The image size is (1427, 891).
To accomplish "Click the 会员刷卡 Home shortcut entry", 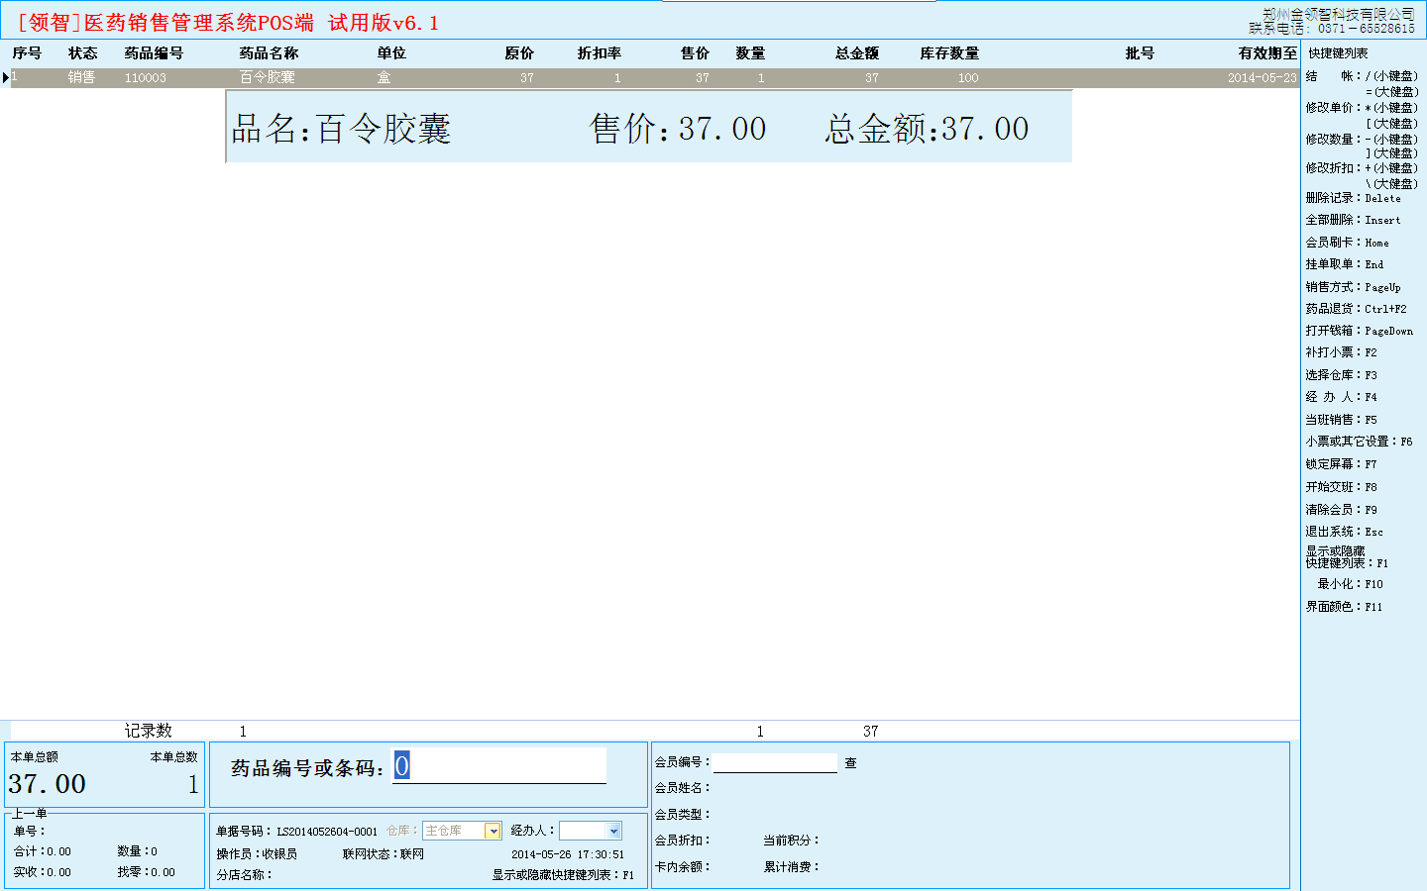I will [x=1347, y=243].
